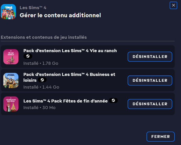Uninstall the Business et loisirs expansion pack
This screenshot has height=145, width=181.
[150, 80]
